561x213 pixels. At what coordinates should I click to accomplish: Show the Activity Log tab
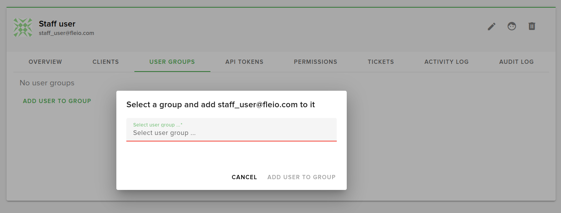click(x=446, y=62)
